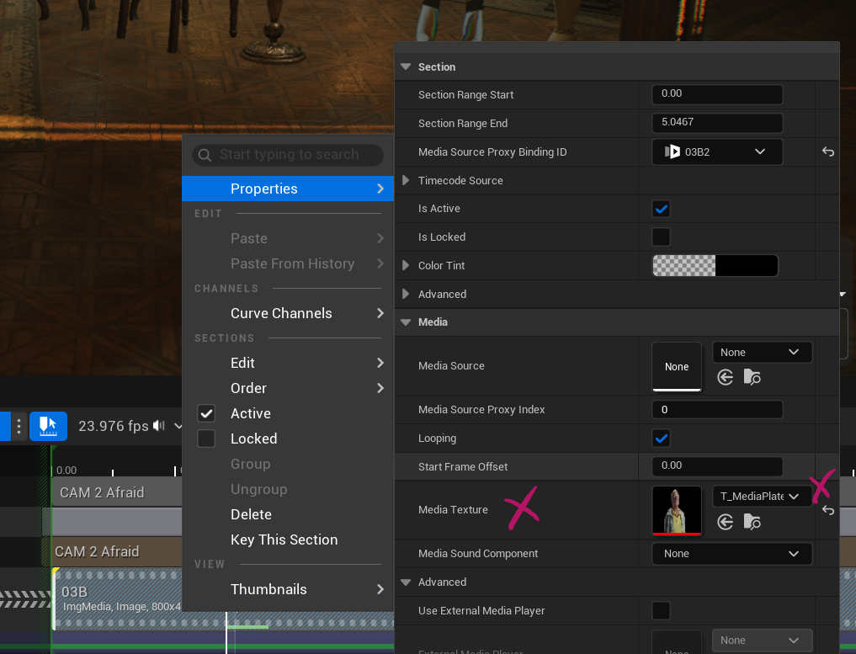Click the Media Source browse-to-asset folder icon
The width and height of the screenshot is (856, 654).
click(752, 378)
